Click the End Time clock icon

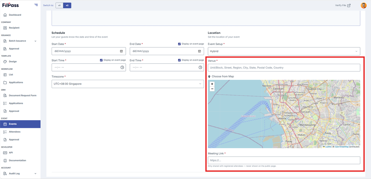(x=200, y=67)
